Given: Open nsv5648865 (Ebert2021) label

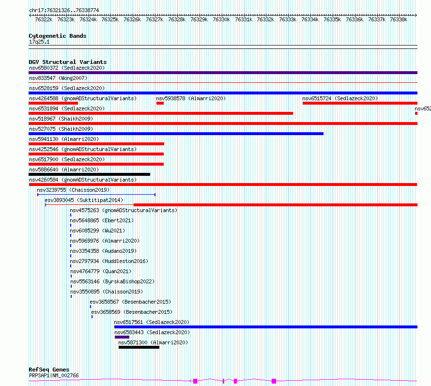Looking at the screenshot, I should (x=102, y=220).
